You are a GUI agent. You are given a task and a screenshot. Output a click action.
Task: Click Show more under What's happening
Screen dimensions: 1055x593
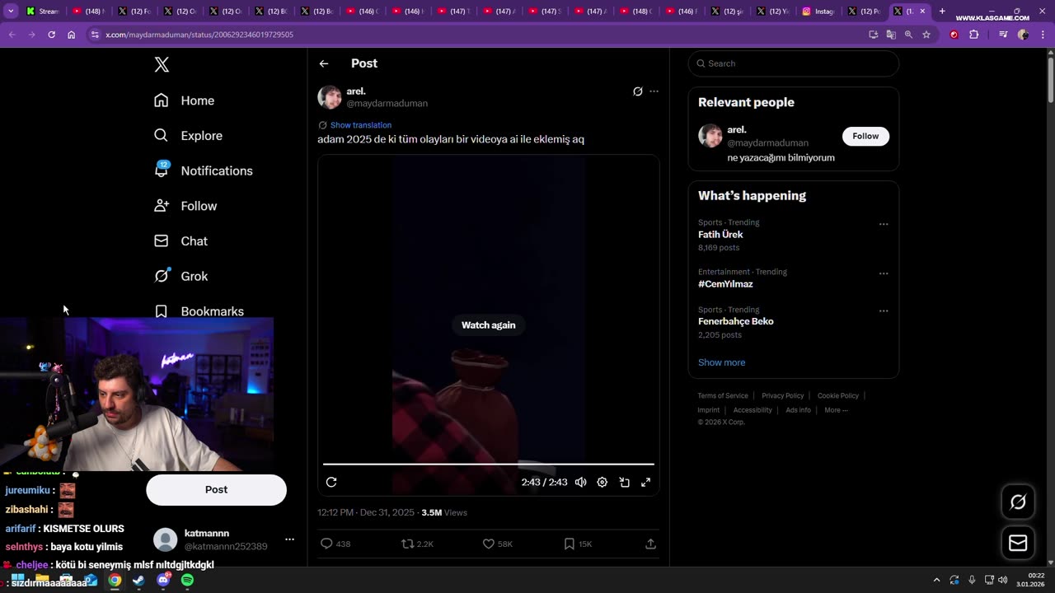point(721,362)
